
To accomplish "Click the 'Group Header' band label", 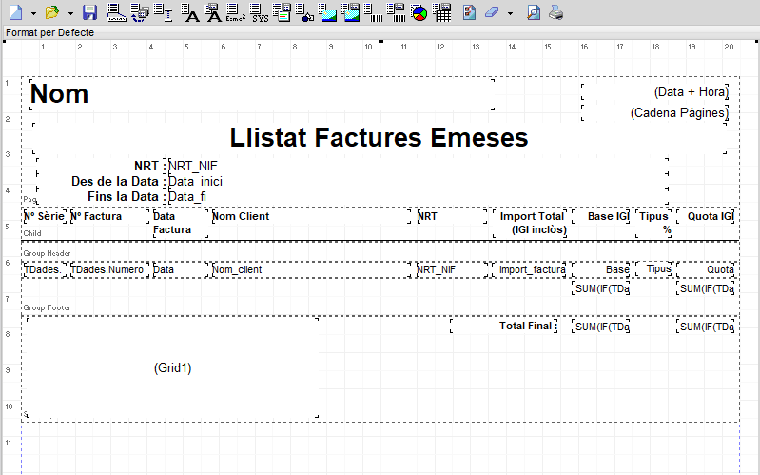I will pyautogui.click(x=47, y=253).
